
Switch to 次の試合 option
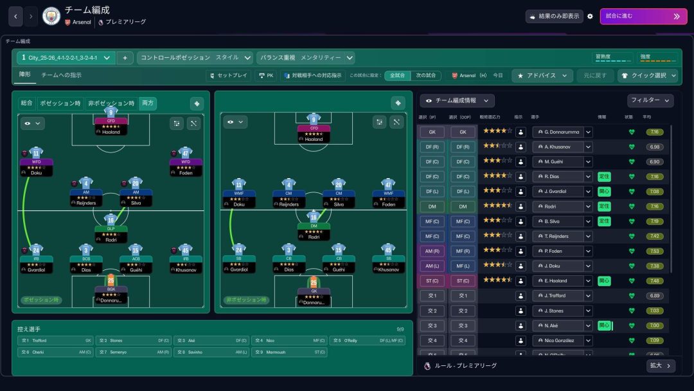coord(426,75)
